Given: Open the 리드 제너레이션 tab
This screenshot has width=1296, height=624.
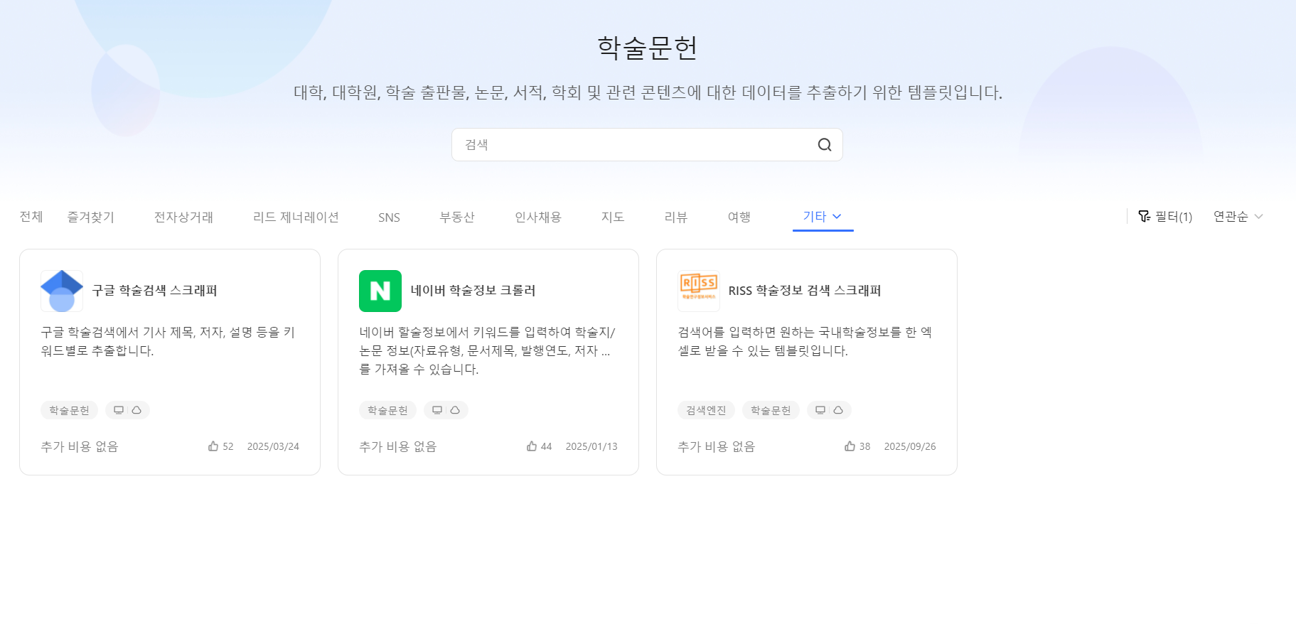Looking at the screenshot, I should pyautogui.click(x=296, y=217).
